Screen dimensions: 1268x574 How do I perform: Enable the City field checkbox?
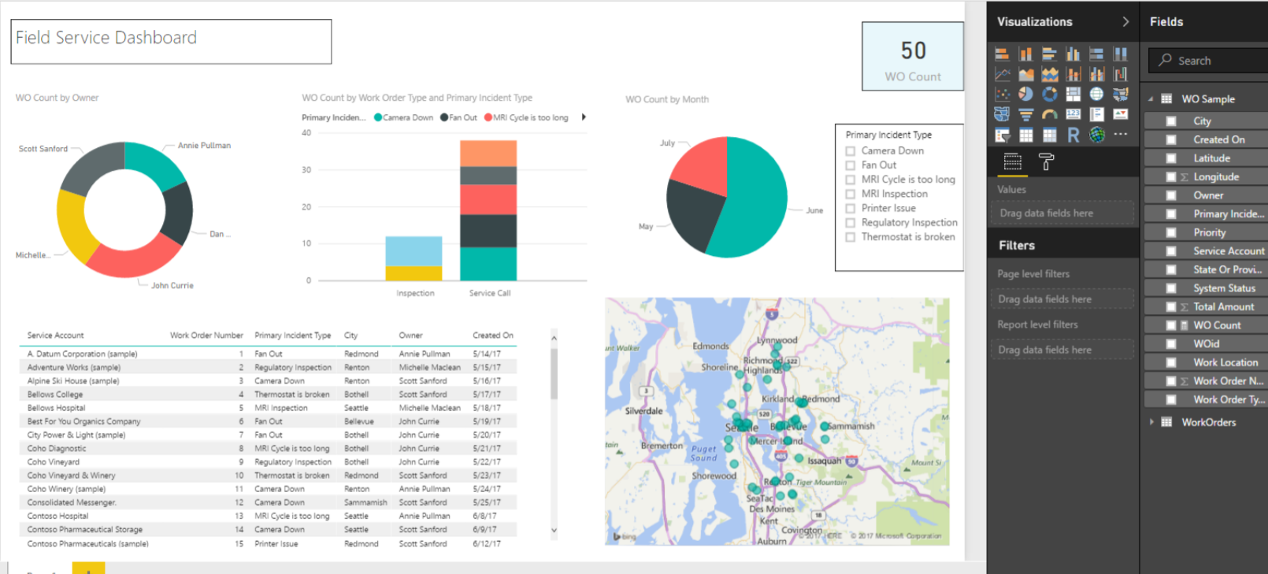(1171, 121)
